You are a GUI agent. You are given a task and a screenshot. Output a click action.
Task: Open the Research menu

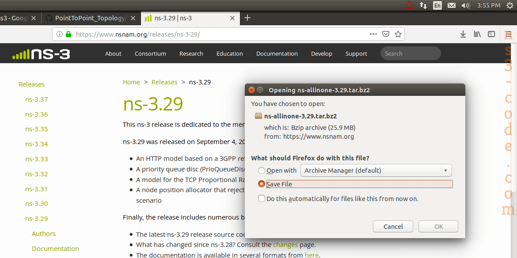point(191,54)
